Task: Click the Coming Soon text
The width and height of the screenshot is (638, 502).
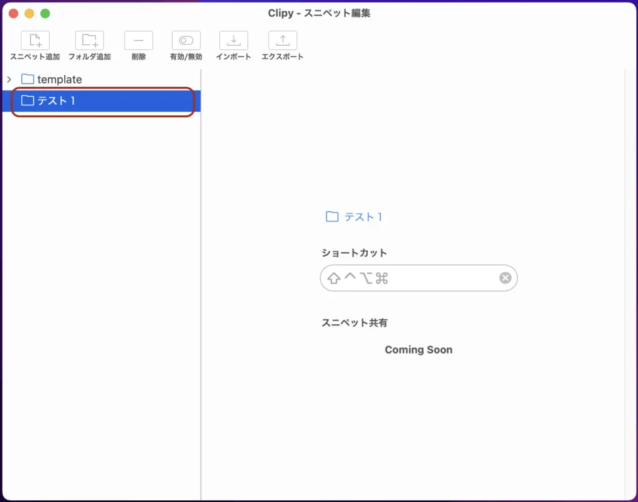Action: 419,350
